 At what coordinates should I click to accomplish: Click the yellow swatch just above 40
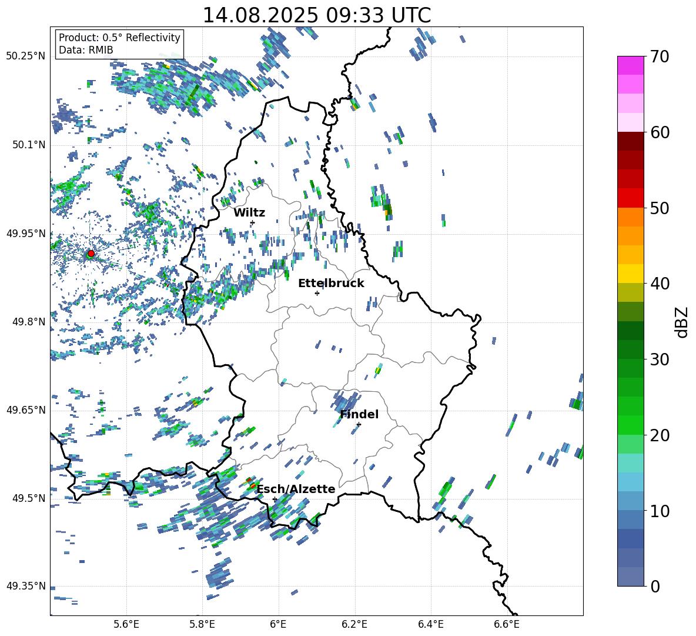coord(631,274)
